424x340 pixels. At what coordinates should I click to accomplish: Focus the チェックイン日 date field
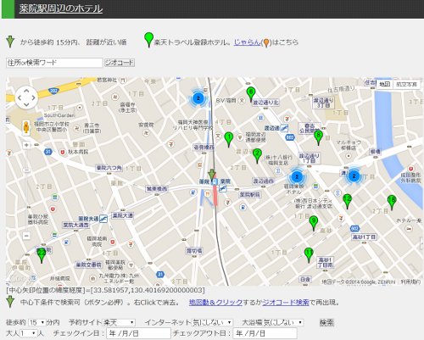(138, 333)
